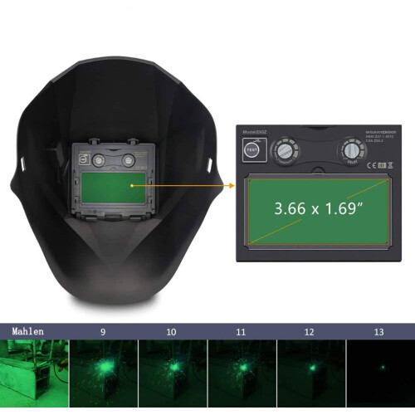415x415 pixels.
Task: Click the square test button inside the helmet
Action: tap(84, 159)
